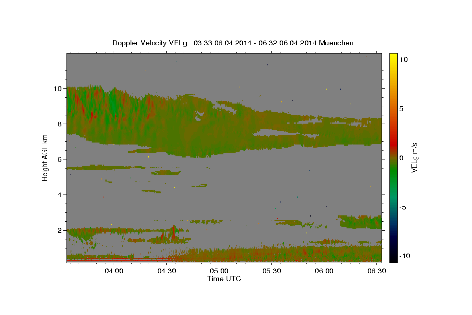Viewport: 472px width, 315px height.
Task: Click the 'Height AGL km' axis title
Action: point(45,157)
